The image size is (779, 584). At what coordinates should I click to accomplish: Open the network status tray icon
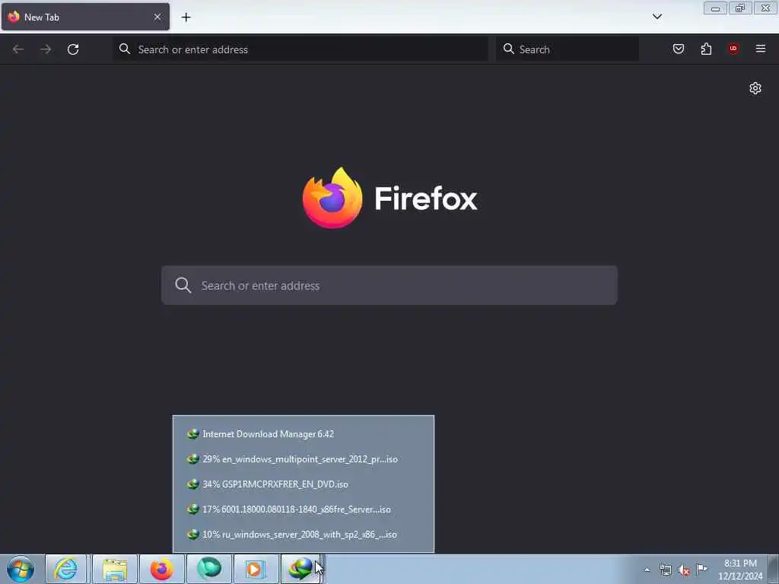pos(665,570)
